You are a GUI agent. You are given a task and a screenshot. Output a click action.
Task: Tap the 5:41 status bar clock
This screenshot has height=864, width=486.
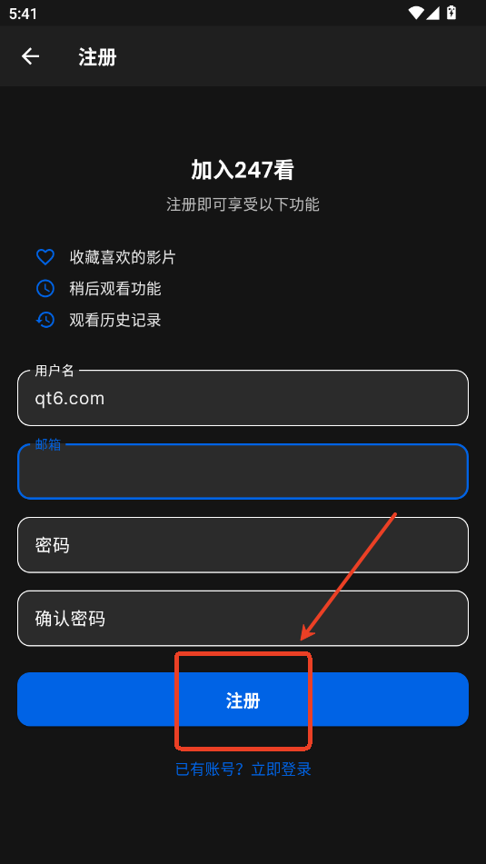(x=23, y=14)
